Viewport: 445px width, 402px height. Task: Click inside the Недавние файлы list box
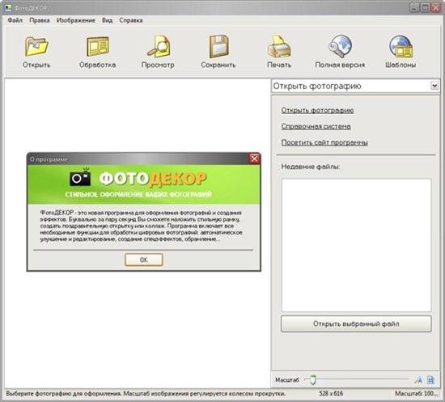pyautogui.click(x=356, y=245)
